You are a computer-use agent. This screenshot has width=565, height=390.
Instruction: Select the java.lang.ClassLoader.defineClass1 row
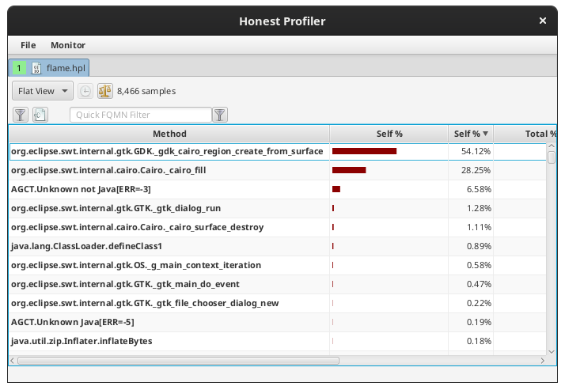click(278, 246)
